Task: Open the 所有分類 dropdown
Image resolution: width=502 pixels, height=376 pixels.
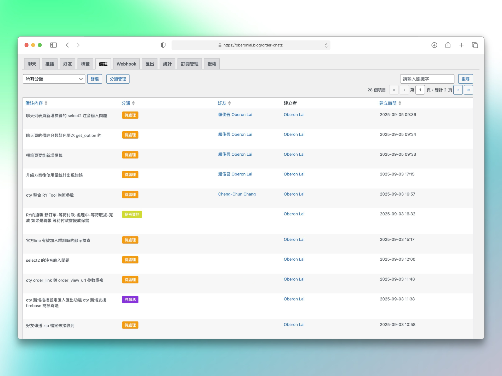Action: pos(54,79)
